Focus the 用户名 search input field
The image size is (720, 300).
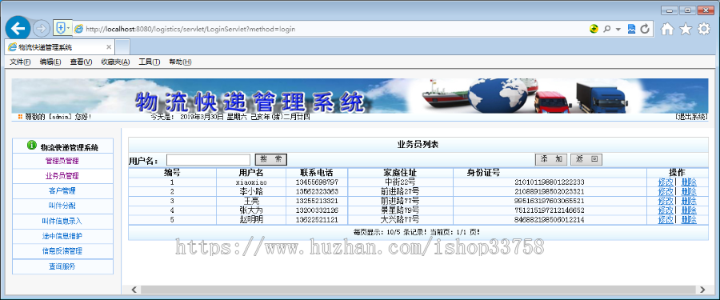click(x=208, y=160)
